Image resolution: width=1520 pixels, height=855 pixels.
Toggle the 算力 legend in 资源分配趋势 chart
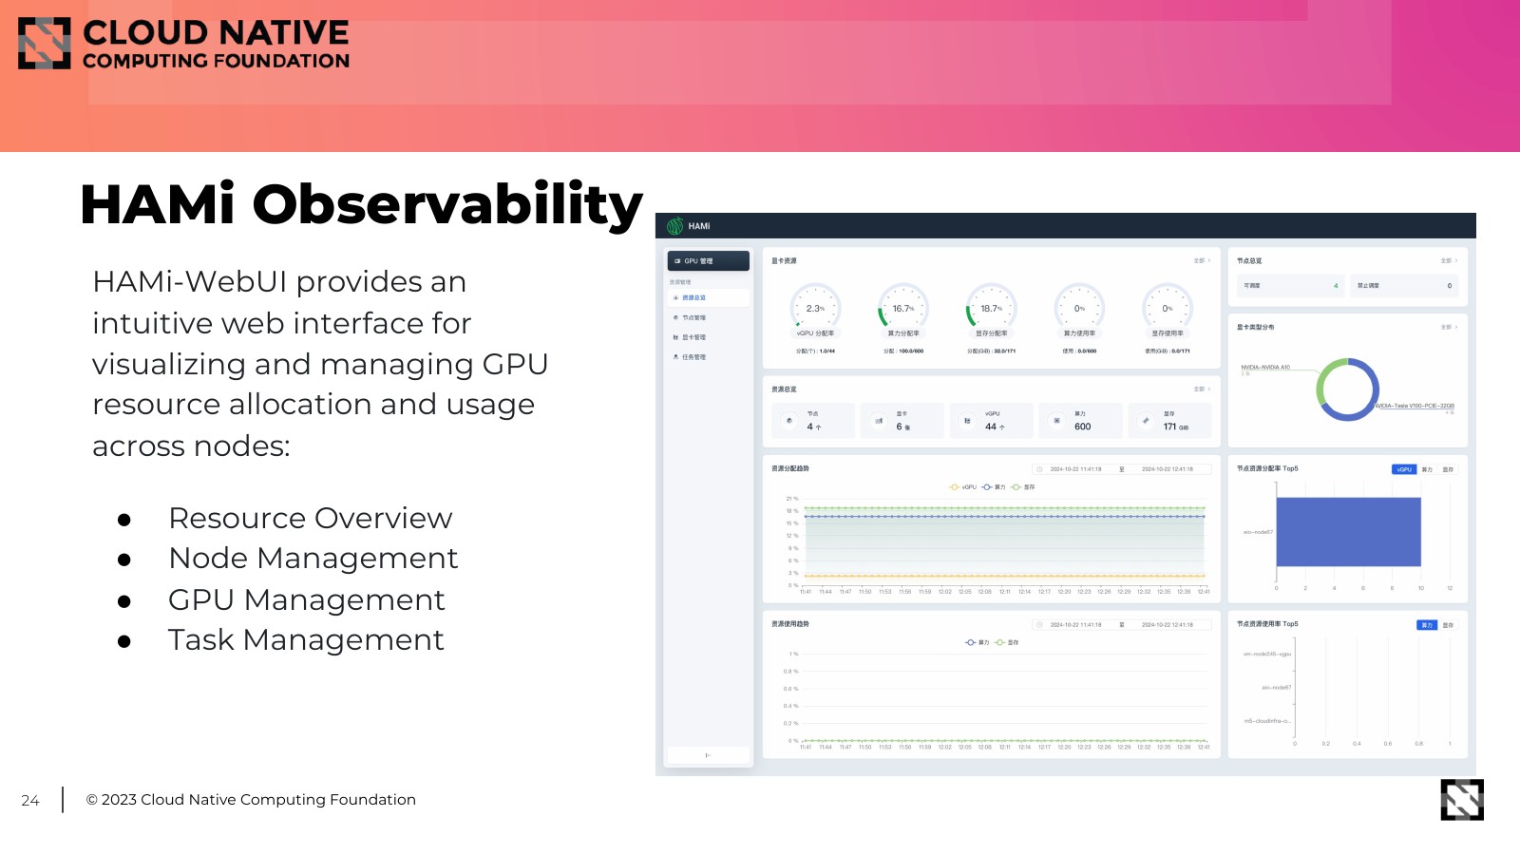[x=994, y=487]
